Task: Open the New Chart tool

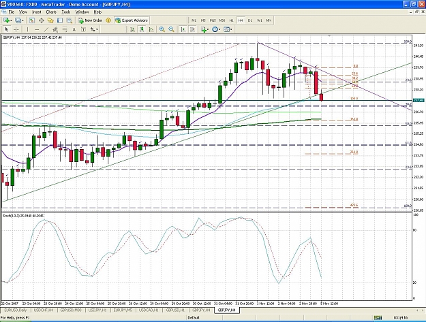Action: click(x=6, y=20)
